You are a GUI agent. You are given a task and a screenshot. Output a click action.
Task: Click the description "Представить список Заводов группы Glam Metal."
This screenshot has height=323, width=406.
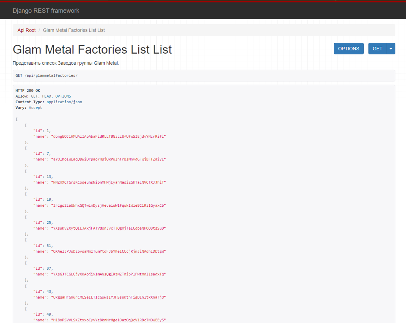tap(66, 63)
